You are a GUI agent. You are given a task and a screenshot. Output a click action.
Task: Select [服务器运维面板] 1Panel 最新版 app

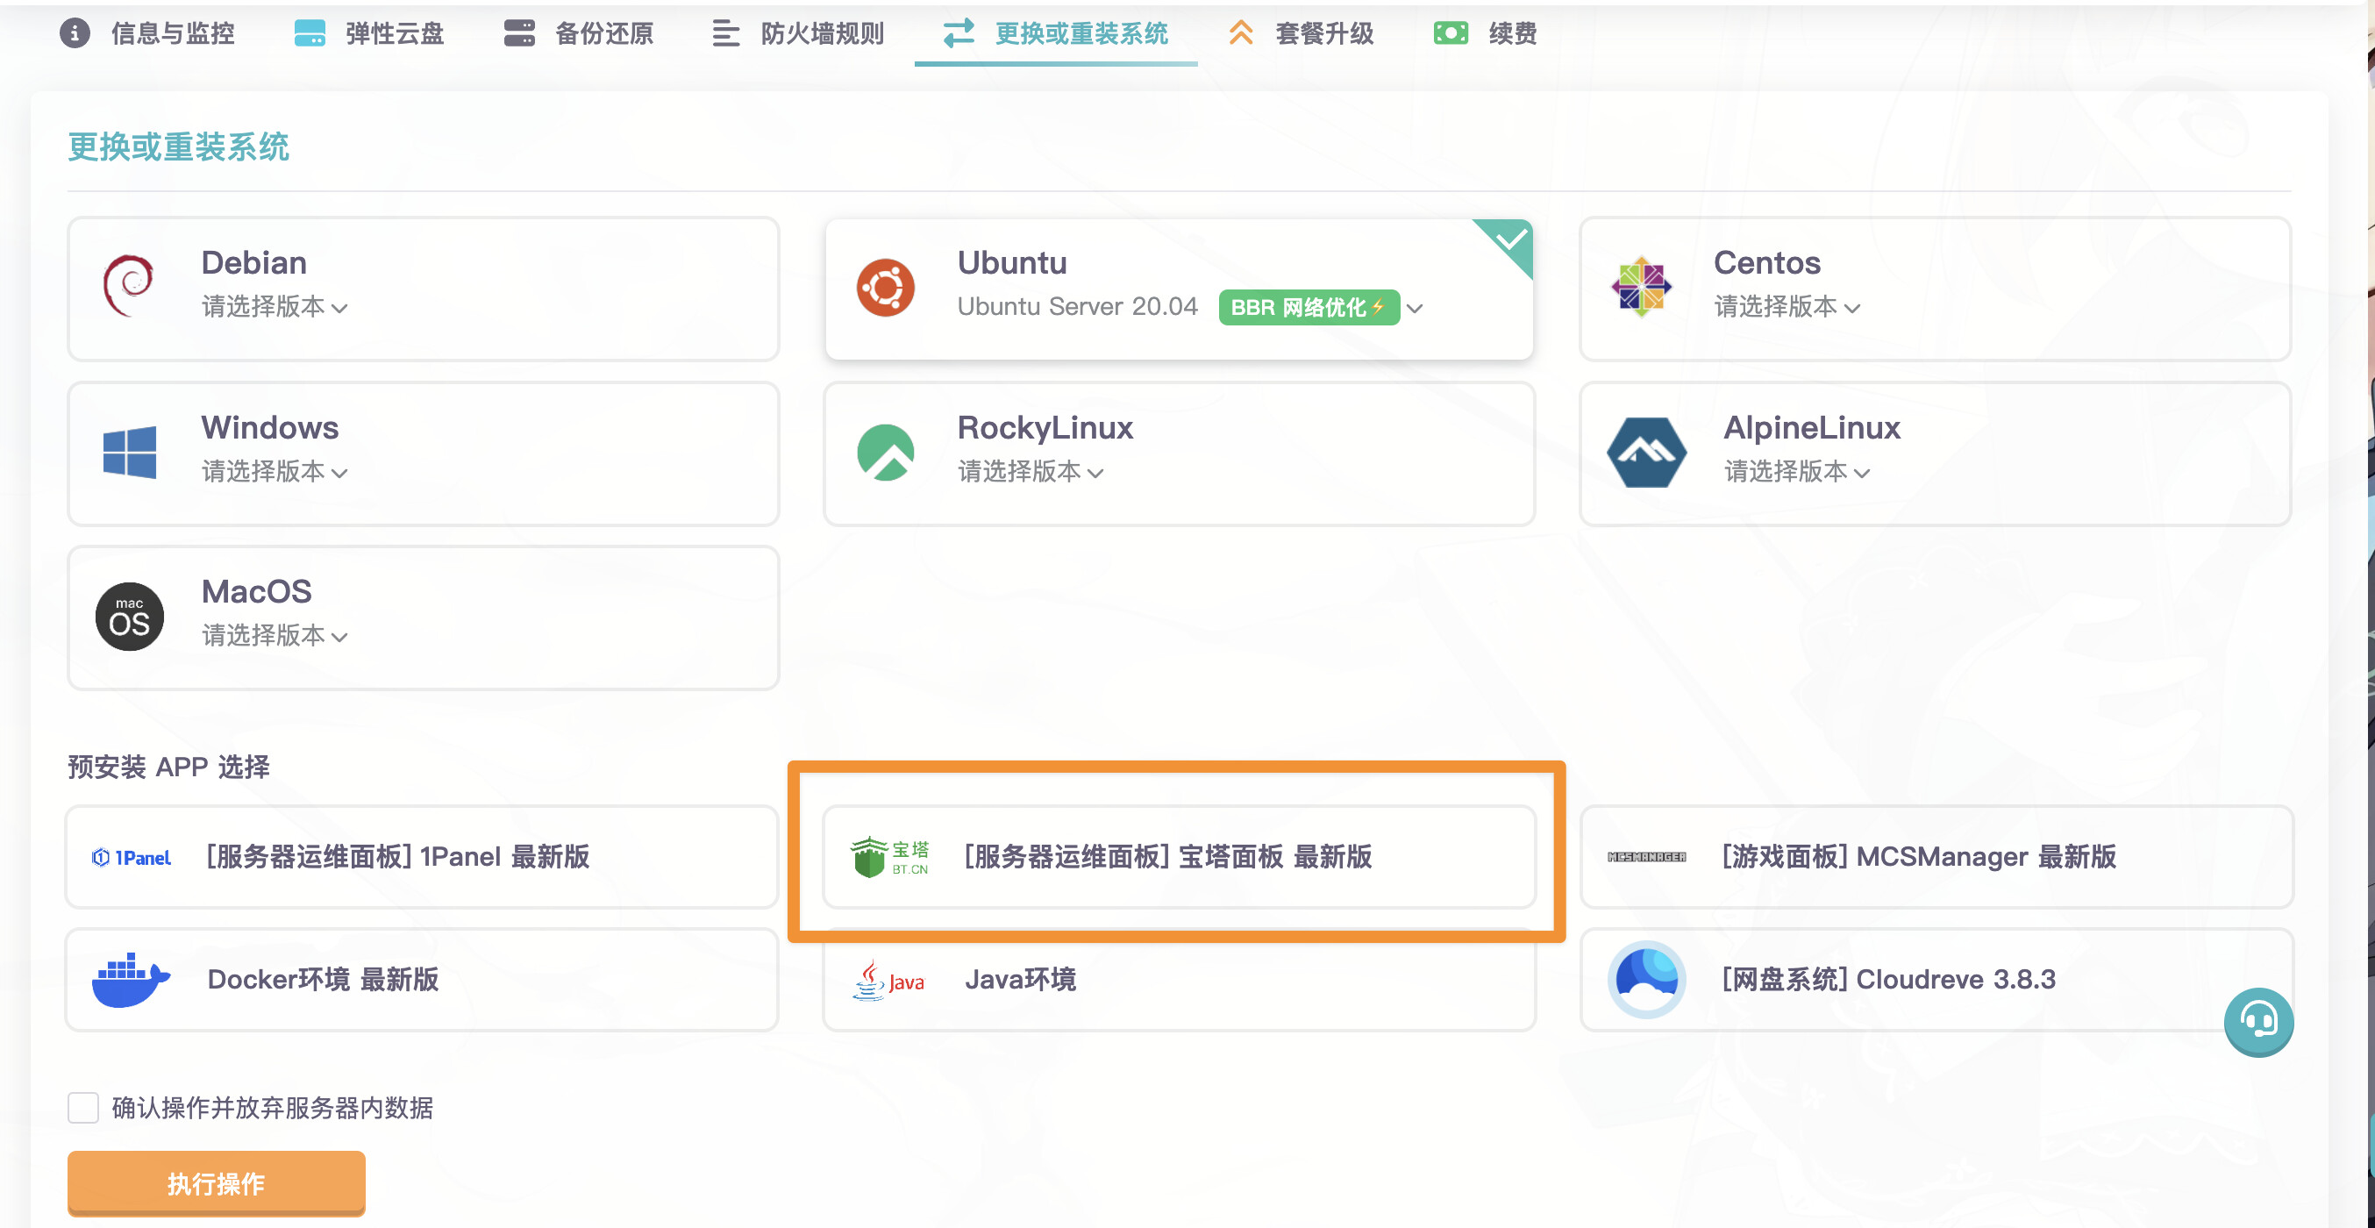coord(422,856)
